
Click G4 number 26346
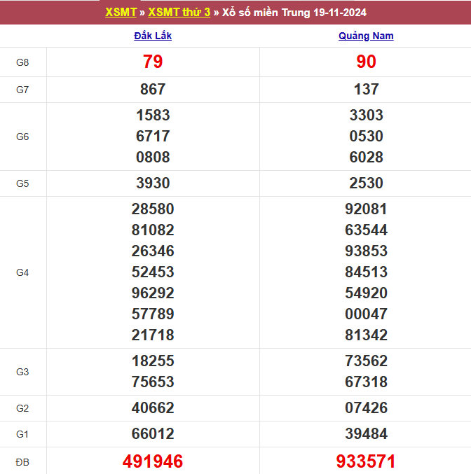click(x=153, y=251)
